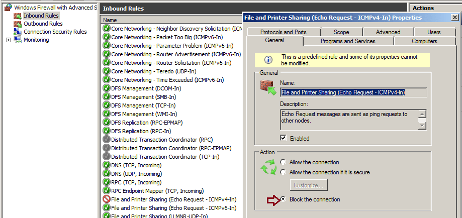Click the Connection Security Rules icon

[18, 32]
